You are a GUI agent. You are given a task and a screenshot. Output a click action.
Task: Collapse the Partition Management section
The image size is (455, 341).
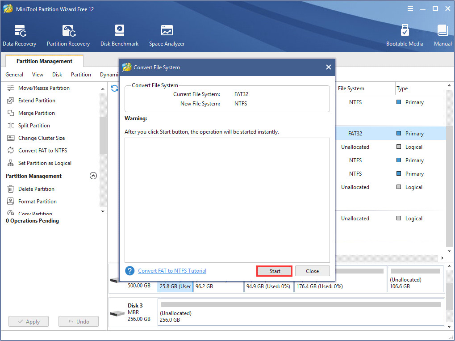(93, 176)
